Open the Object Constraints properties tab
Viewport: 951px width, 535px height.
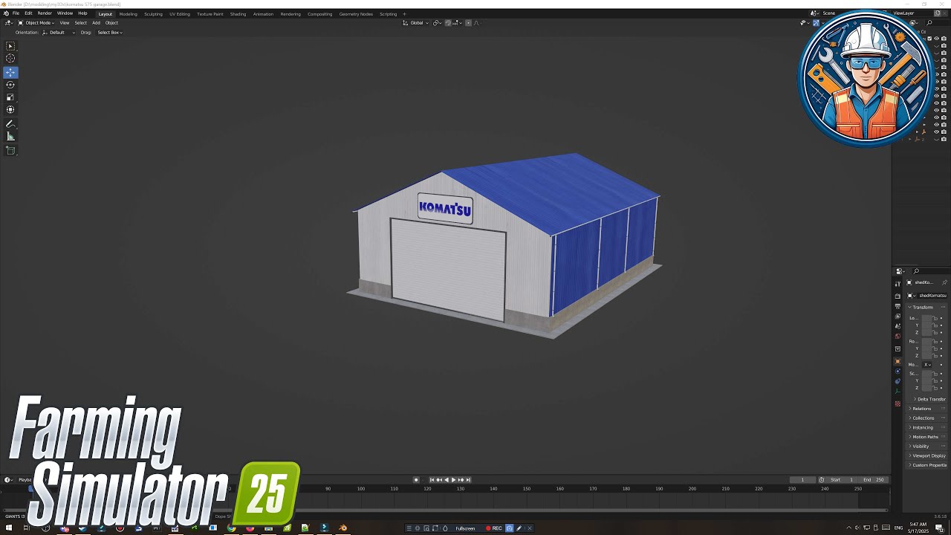point(898,381)
